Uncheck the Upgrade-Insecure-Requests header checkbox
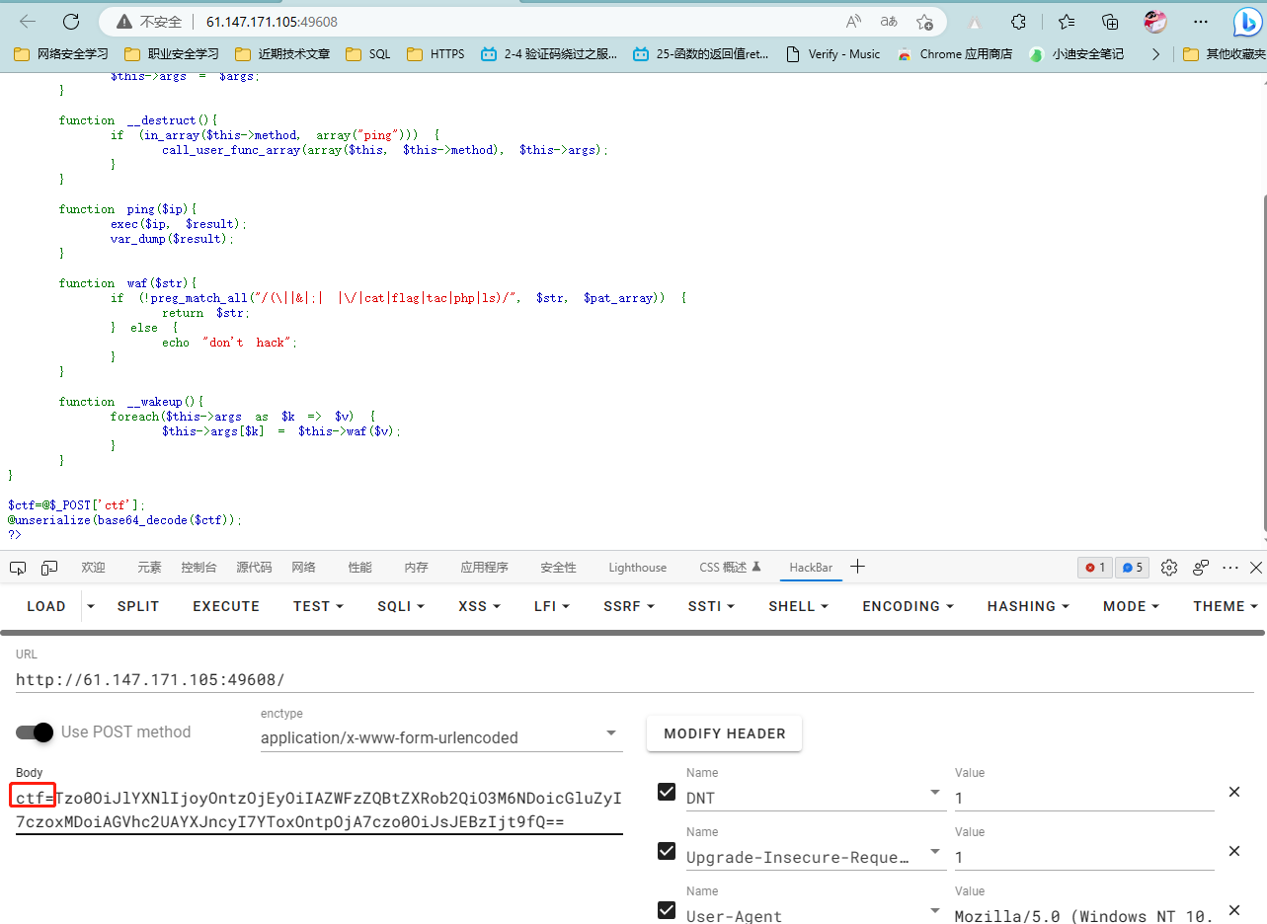 [x=668, y=851]
